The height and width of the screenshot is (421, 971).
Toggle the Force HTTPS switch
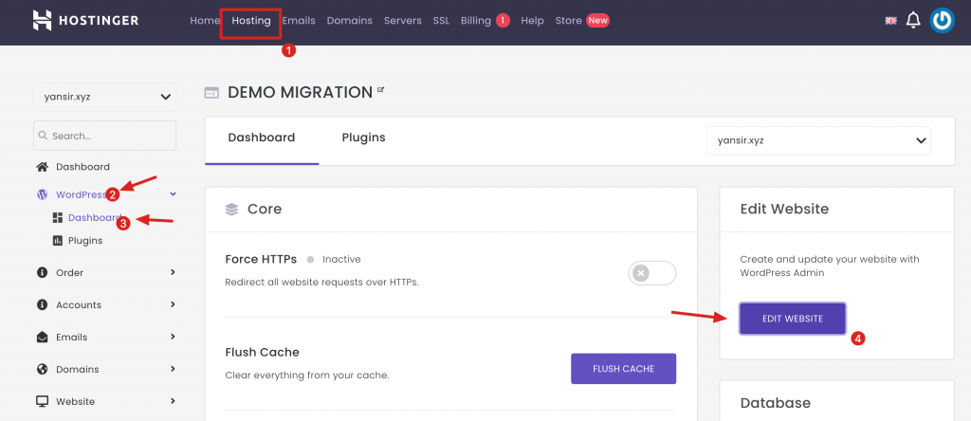coord(651,273)
